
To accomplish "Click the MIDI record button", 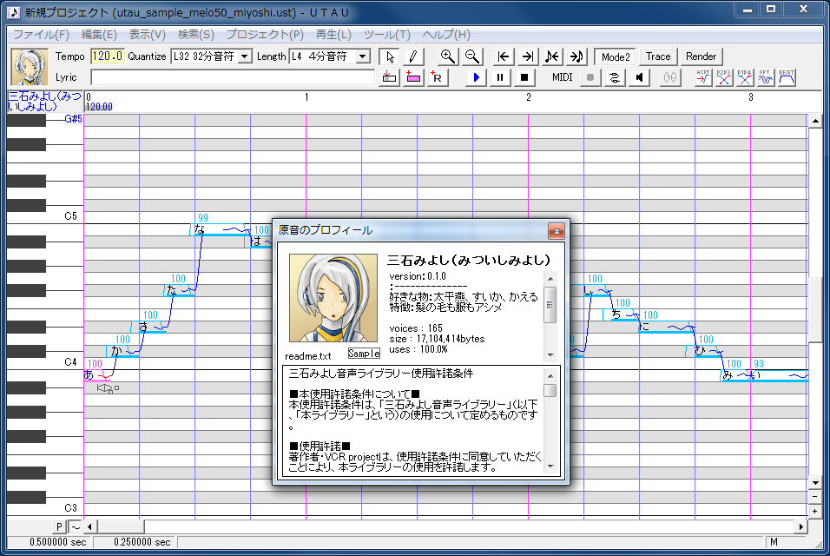I will point(590,77).
